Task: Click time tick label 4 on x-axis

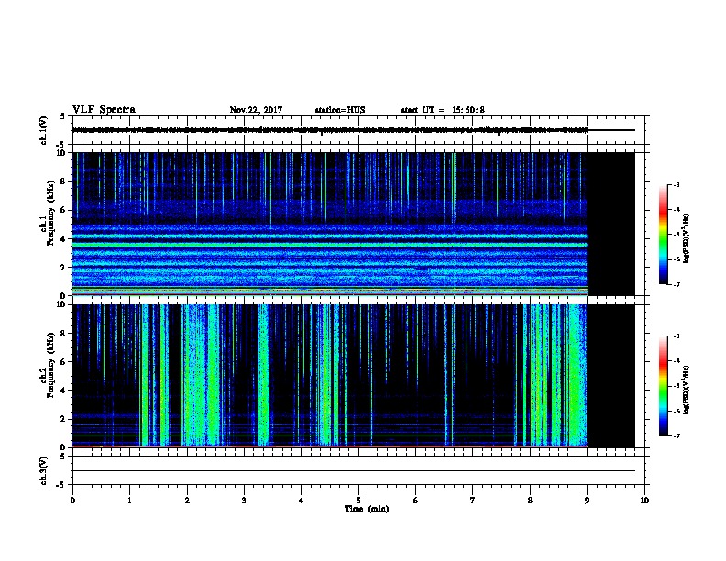Action: coord(302,500)
